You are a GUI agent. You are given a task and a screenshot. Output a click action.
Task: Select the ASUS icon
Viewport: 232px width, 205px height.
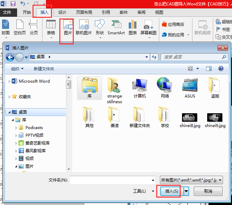click(x=190, y=88)
